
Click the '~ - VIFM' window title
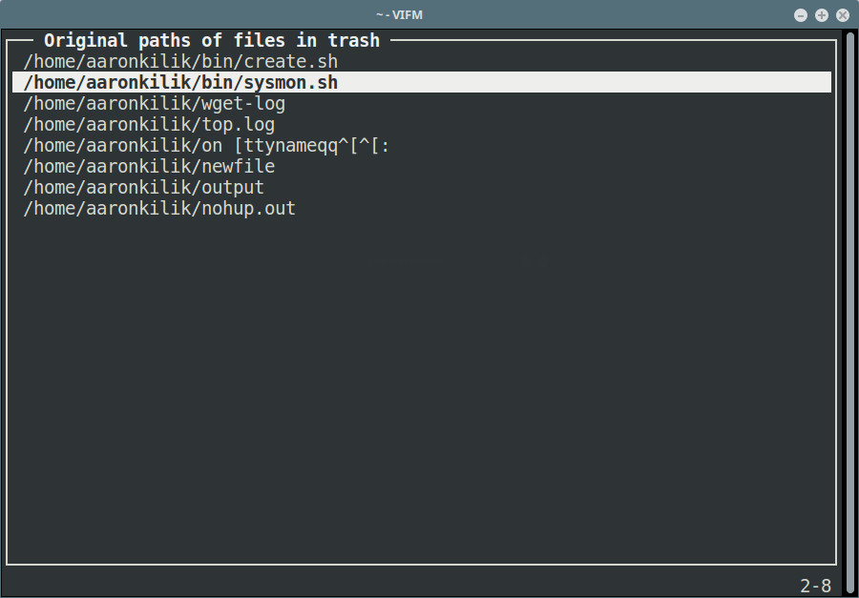click(399, 15)
